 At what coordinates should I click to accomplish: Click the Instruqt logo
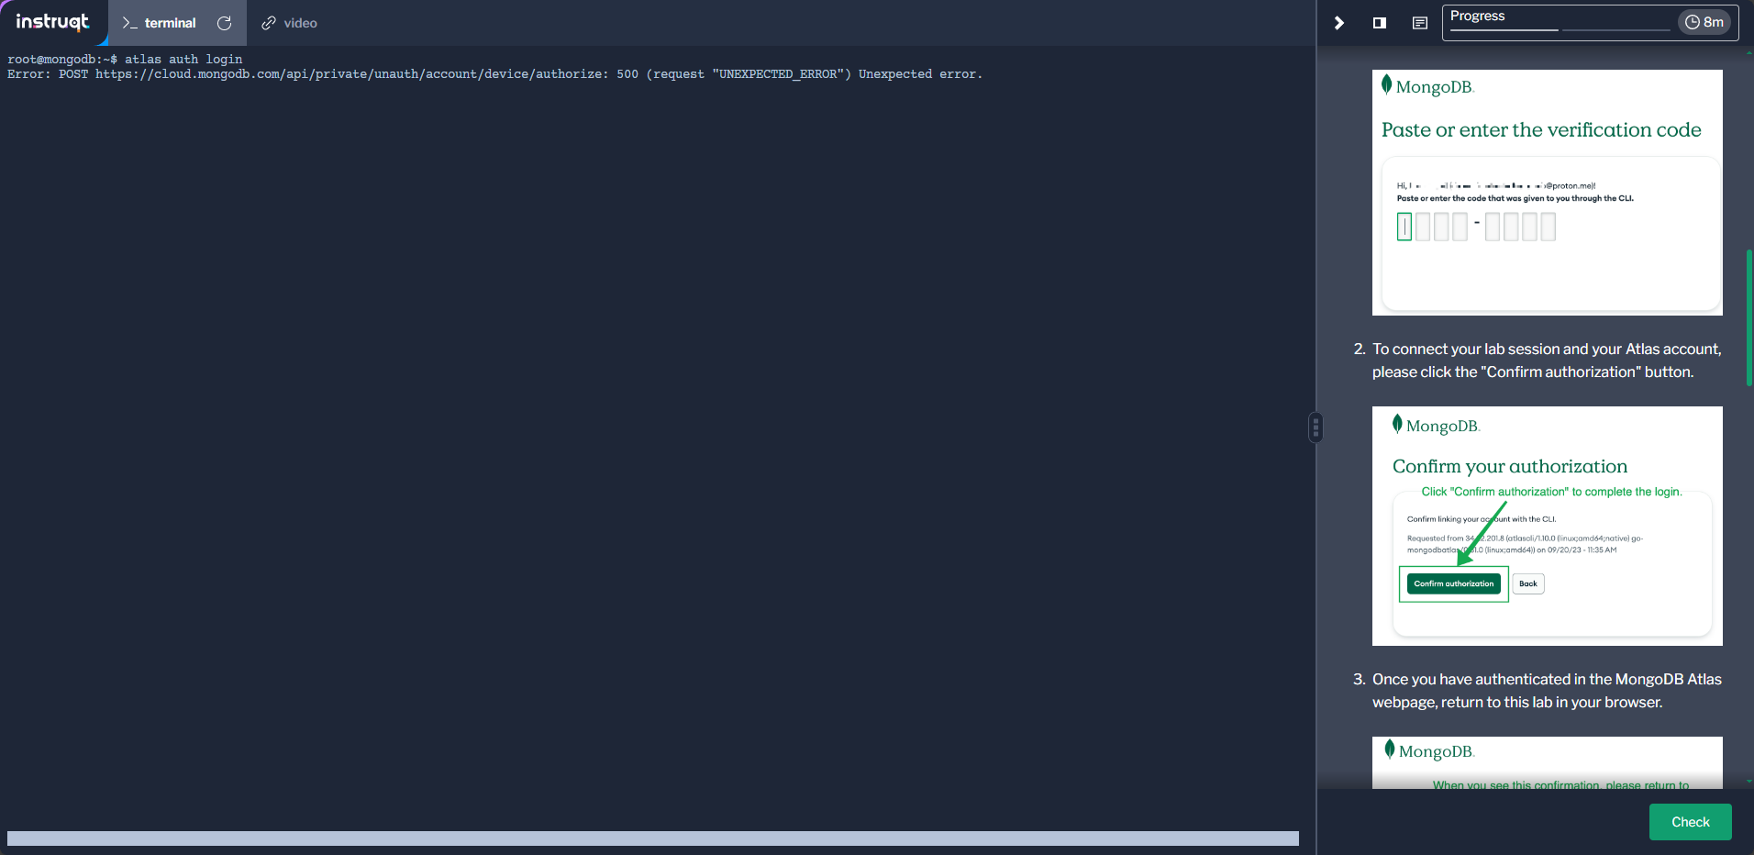point(52,22)
